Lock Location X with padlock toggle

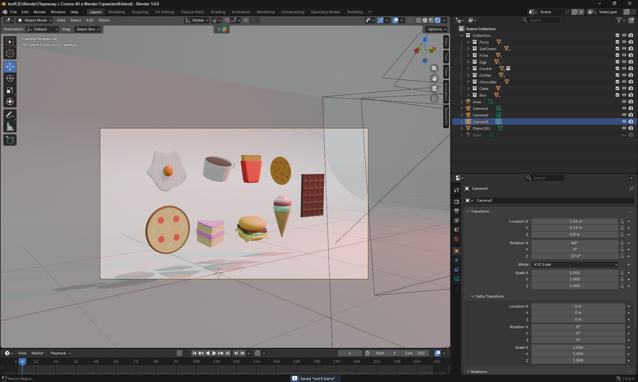pyautogui.click(x=622, y=221)
